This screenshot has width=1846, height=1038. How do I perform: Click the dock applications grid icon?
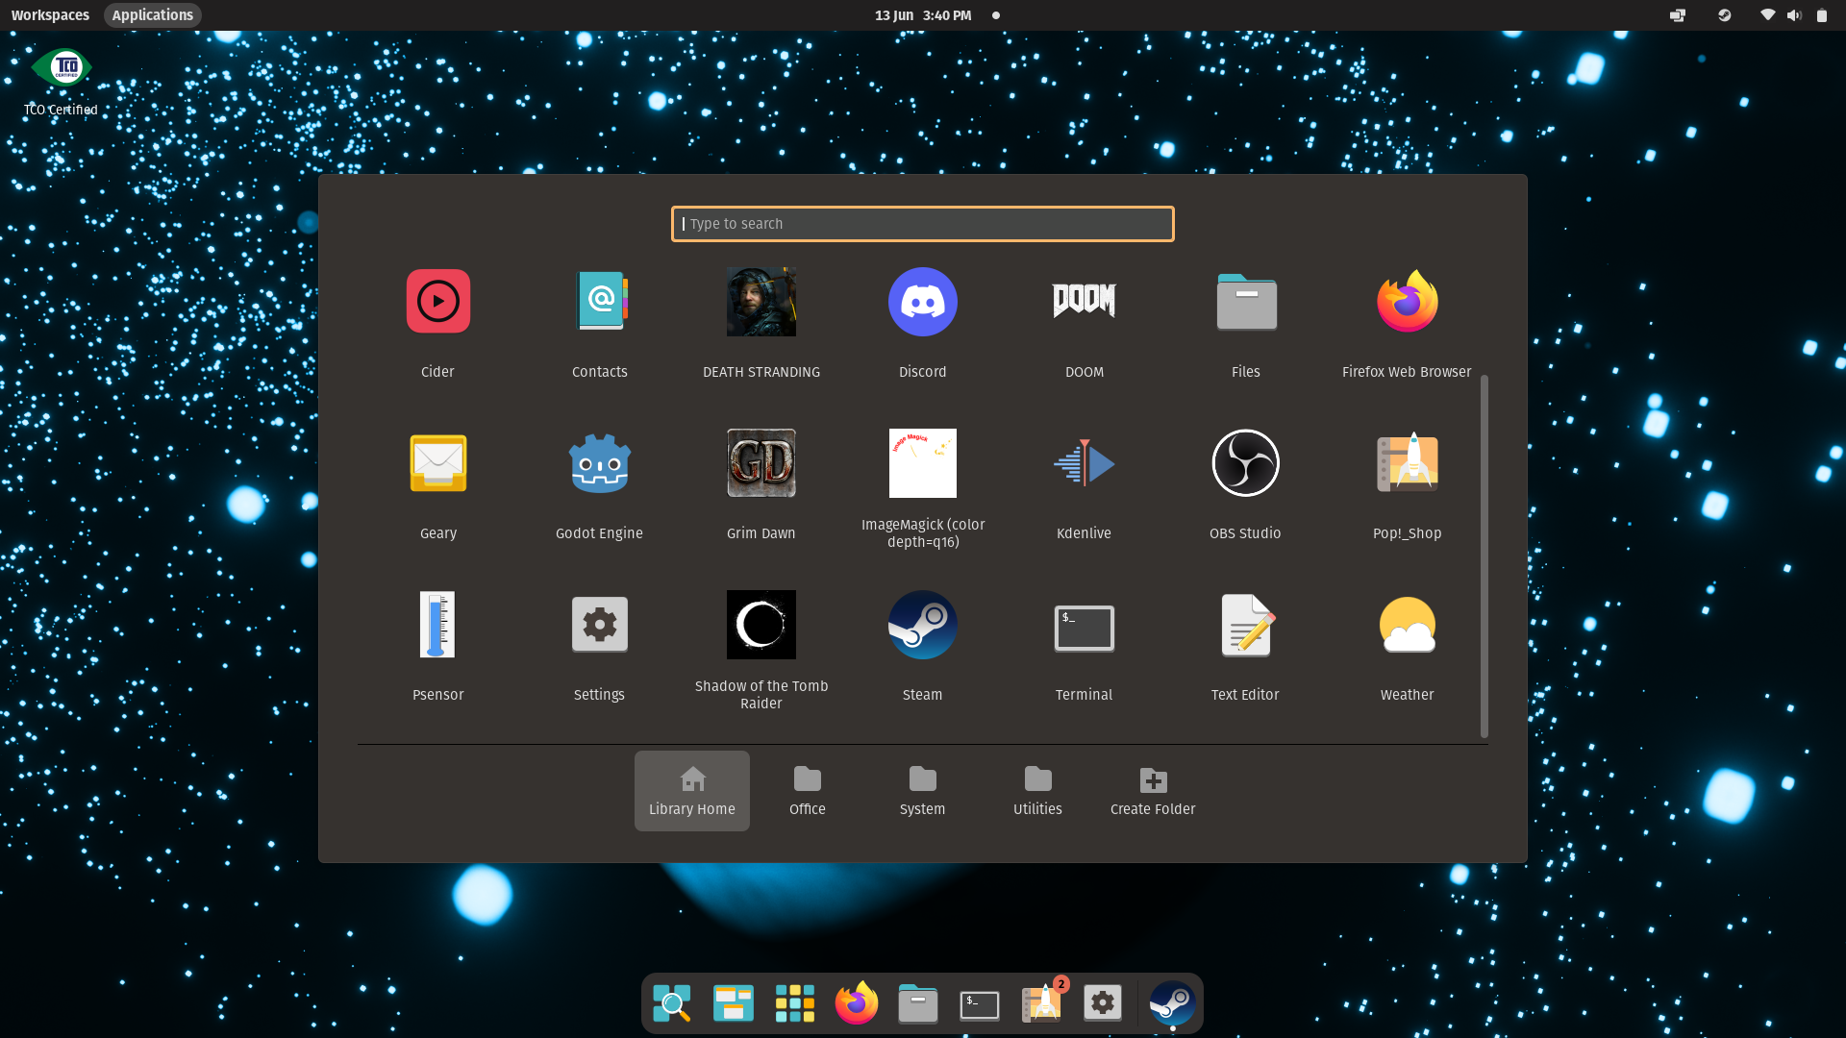pos(795,1003)
